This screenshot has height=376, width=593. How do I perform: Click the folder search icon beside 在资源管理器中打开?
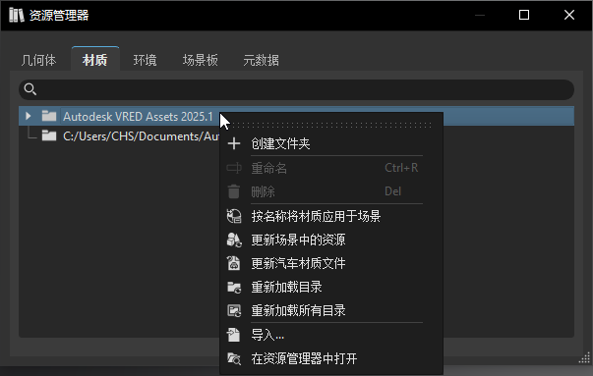[x=234, y=358]
